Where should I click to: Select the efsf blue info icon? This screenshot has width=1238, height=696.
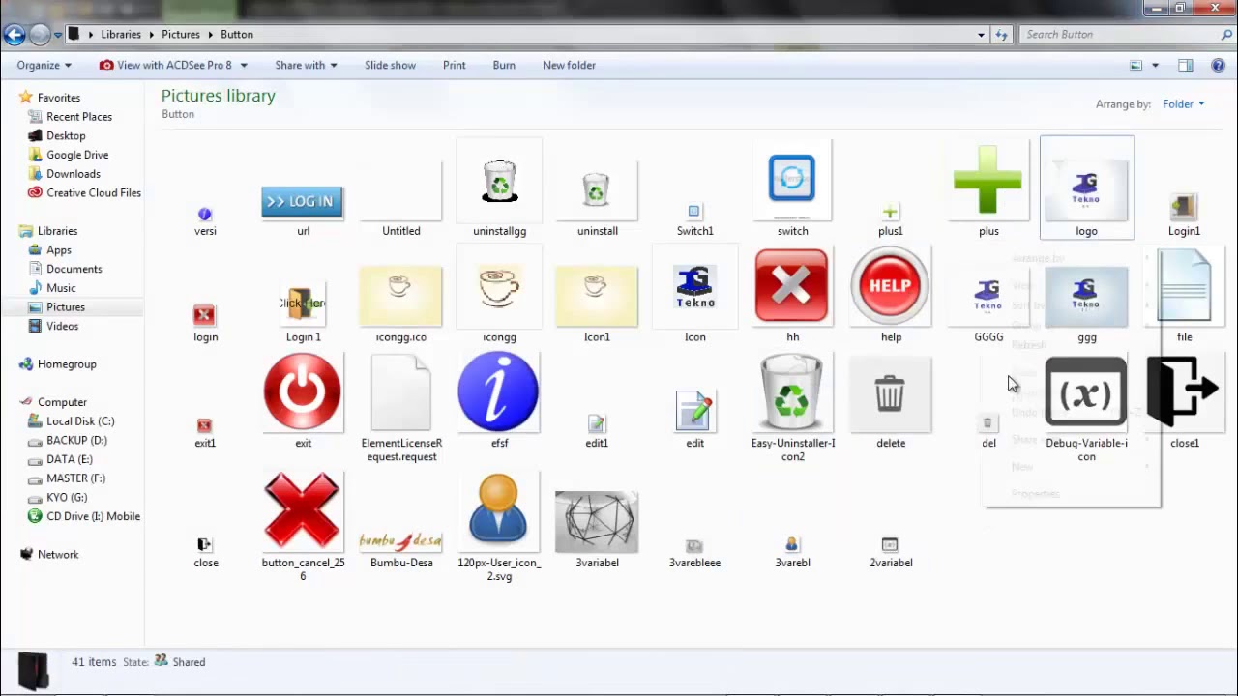tap(498, 391)
